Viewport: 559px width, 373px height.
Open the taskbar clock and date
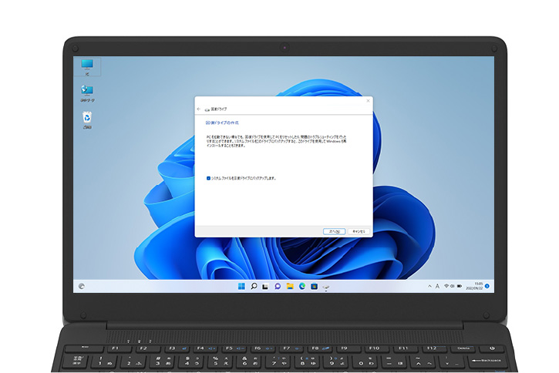point(474,286)
